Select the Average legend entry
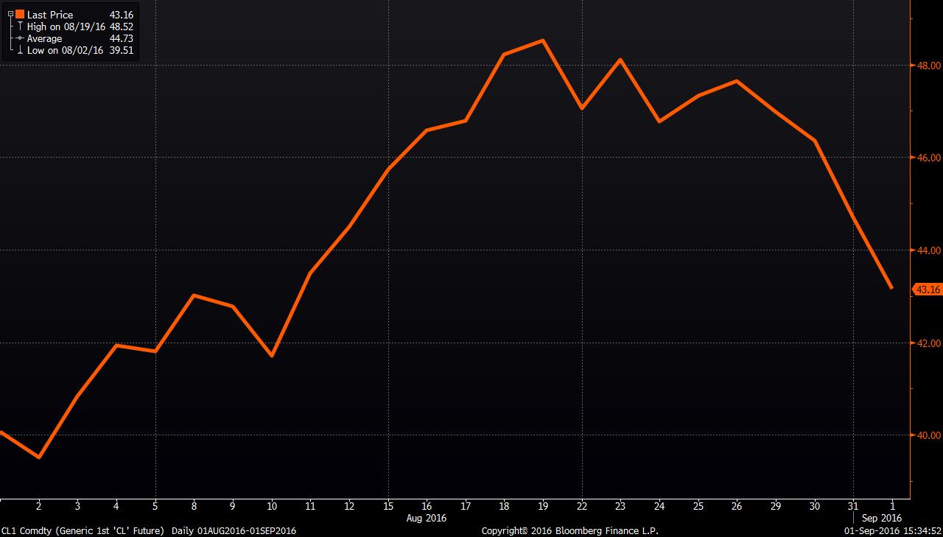Screen dimensions: 943x537 tap(44, 38)
